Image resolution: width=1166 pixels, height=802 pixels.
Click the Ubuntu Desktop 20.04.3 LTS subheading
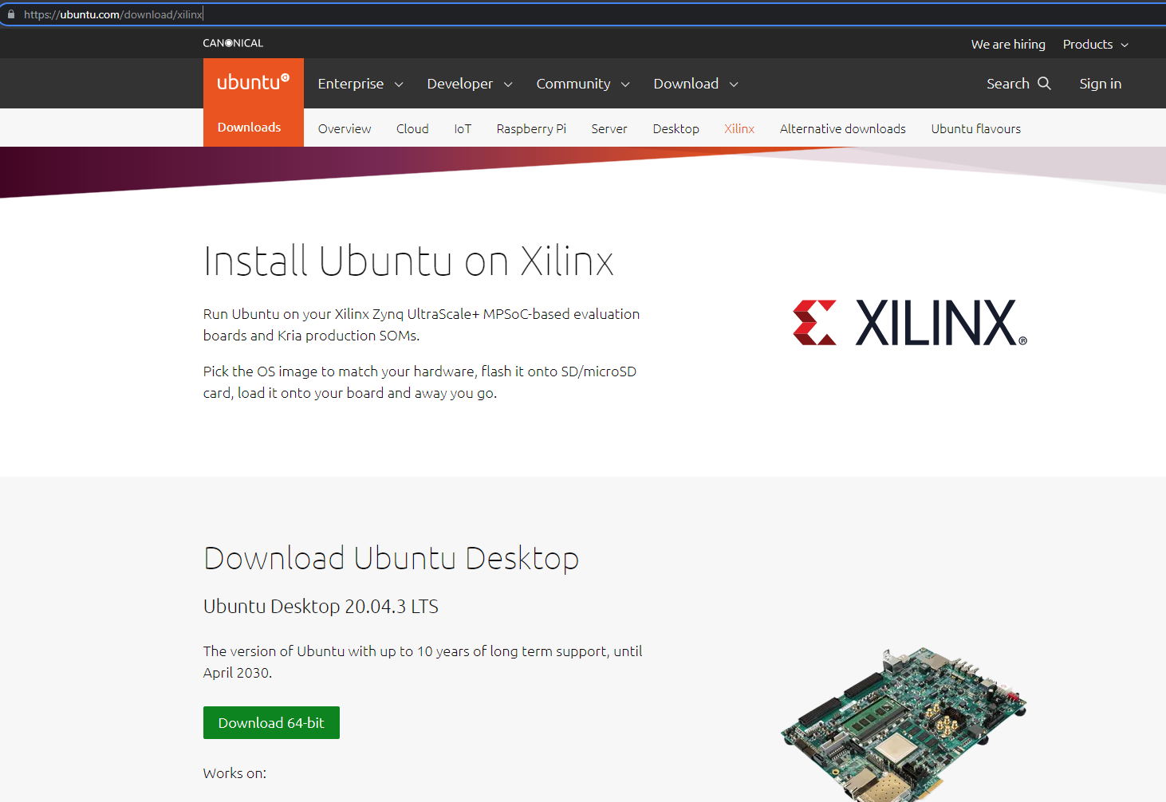pyautogui.click(x=321, y=606)
